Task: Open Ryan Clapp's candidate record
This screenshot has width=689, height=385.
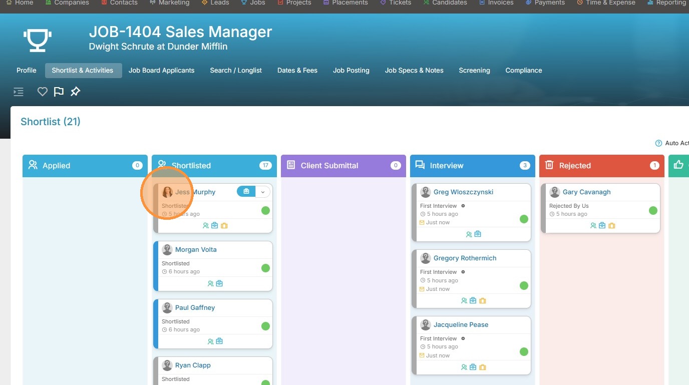Action: pos(193,365)
